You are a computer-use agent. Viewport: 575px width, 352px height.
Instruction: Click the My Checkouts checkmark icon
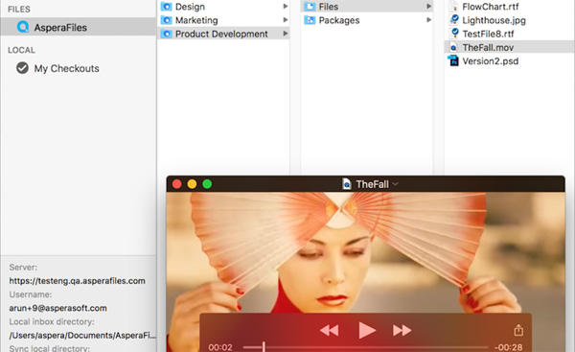[22, 68]
